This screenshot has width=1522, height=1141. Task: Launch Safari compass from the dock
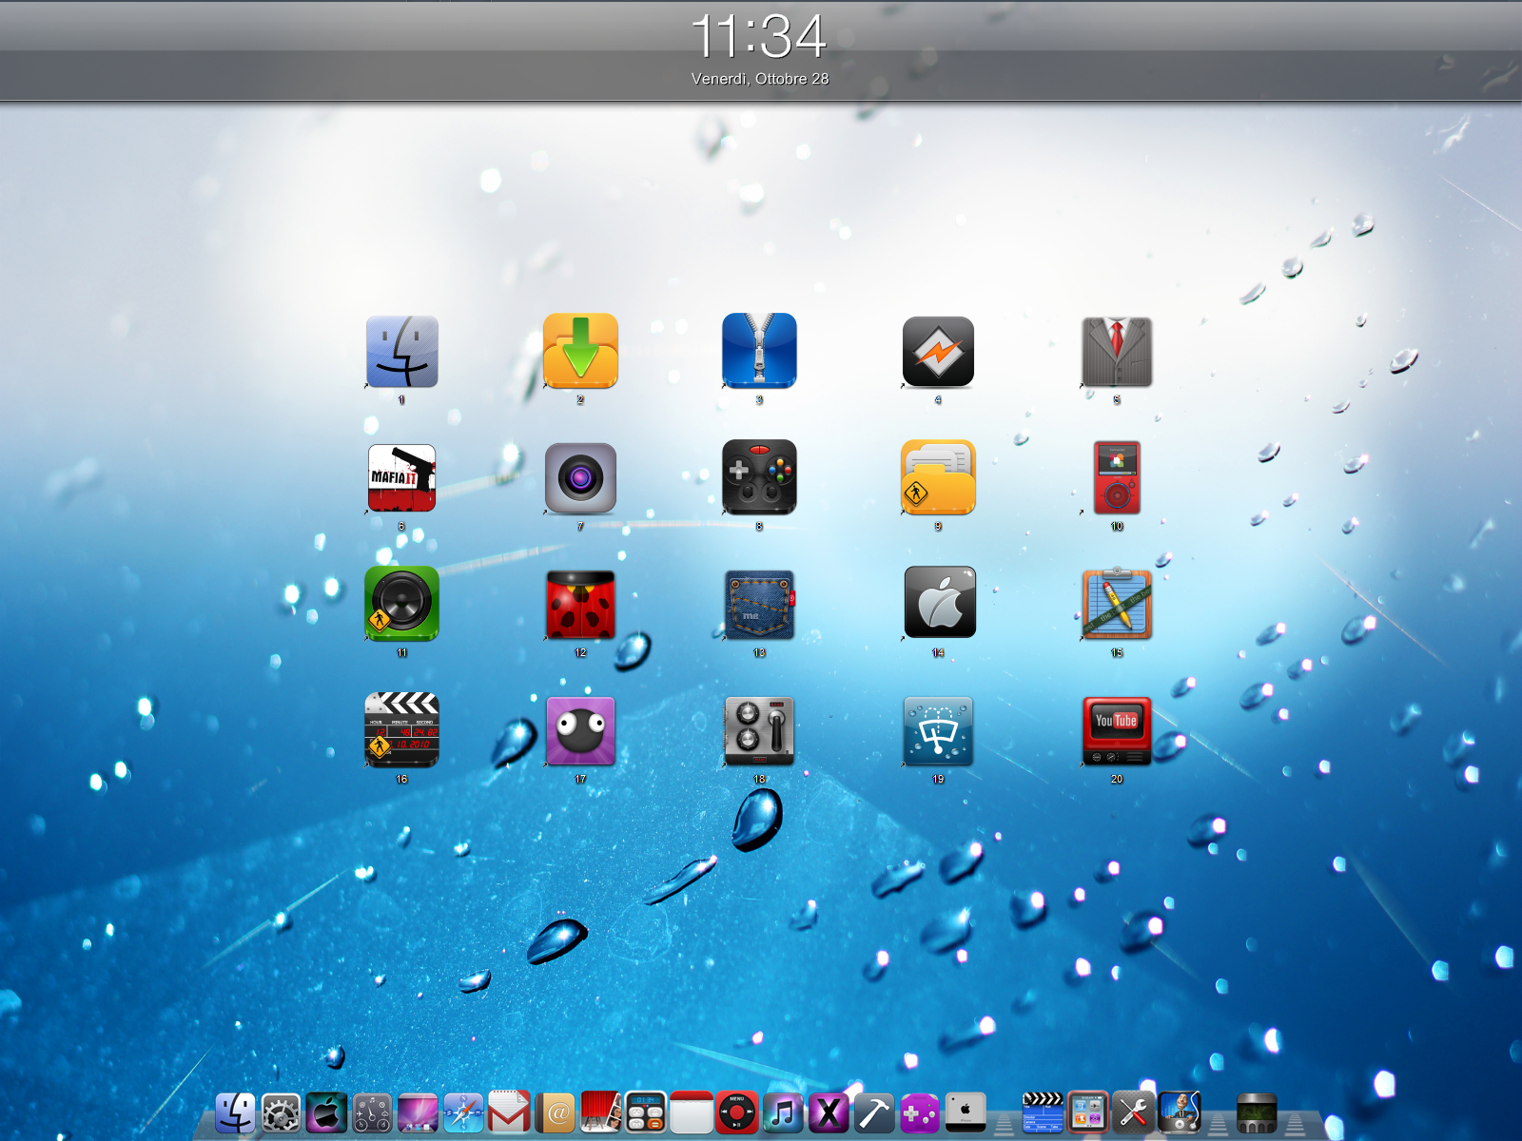click(463, 1112)
